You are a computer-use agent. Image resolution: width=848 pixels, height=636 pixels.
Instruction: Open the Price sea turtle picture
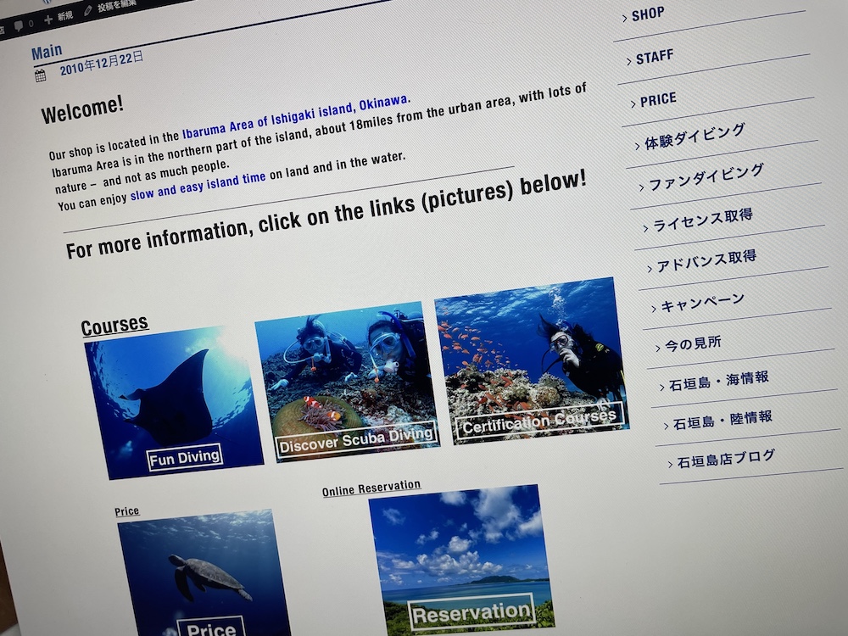[204, 573]
